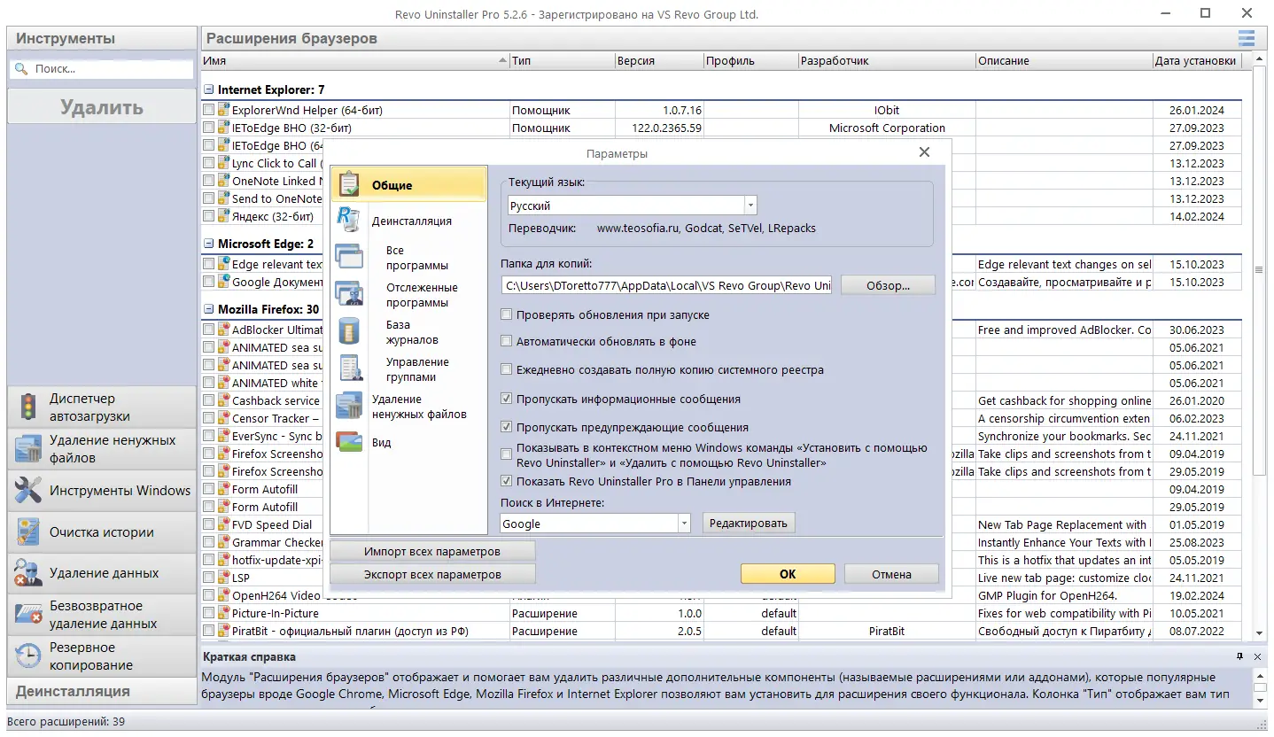Viewport: 1274px width, 737px height.
Task: Open Диспетчер автозагрузки traffic light icon
Action: [28, 407]
